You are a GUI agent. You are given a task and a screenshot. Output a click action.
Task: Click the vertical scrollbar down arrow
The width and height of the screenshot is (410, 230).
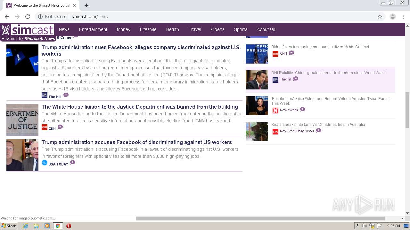coord(407,213)
